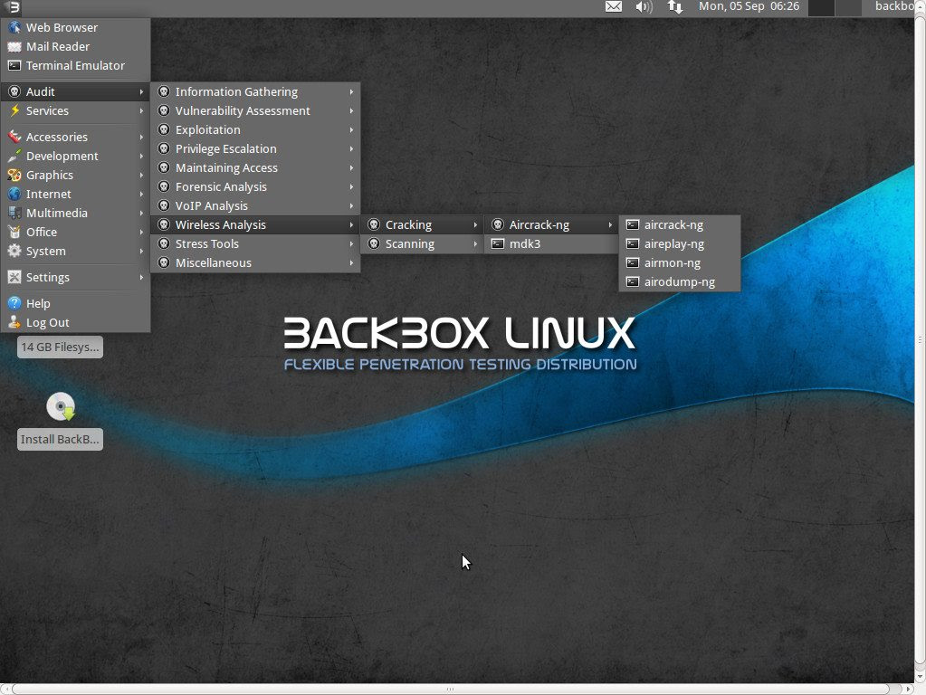Click the aircrack-ng label
Viewport: 926px width, 695px height.
click(x=673, y=225)
